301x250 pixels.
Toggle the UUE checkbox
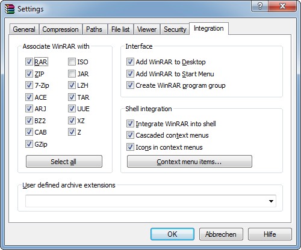click(x=72, y=109)
